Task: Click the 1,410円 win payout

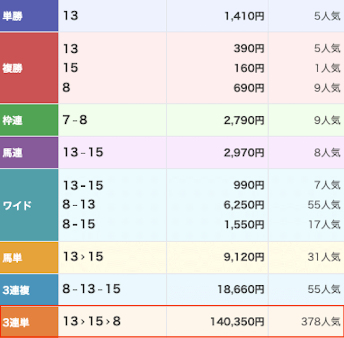Action: (x=244, y=16)
